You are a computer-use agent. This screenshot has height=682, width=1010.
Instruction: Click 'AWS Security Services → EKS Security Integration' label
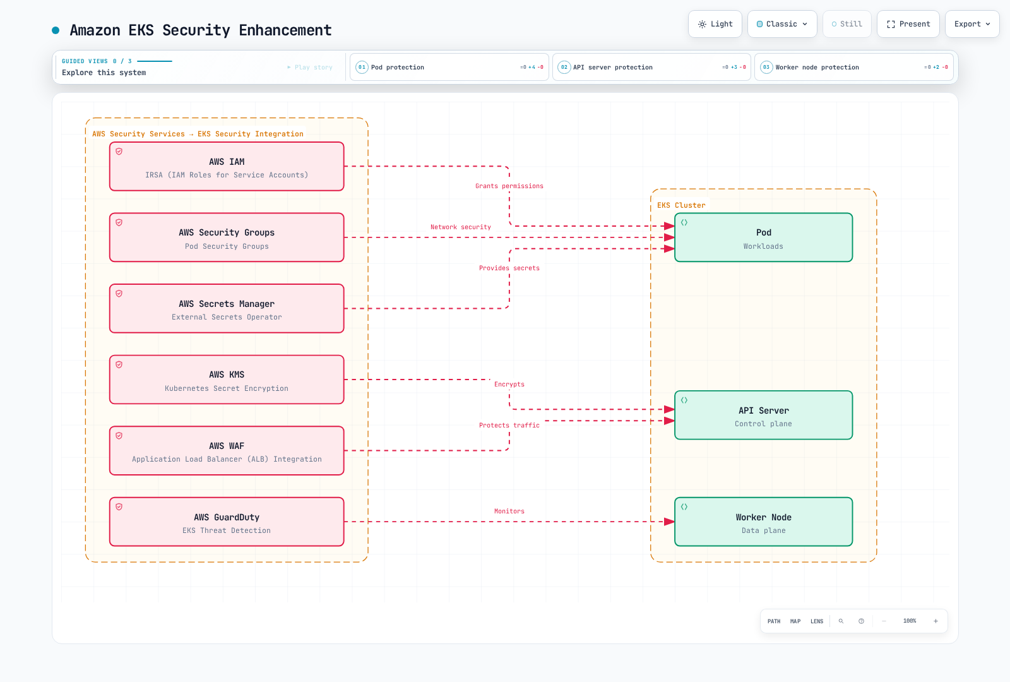point(198,134)
